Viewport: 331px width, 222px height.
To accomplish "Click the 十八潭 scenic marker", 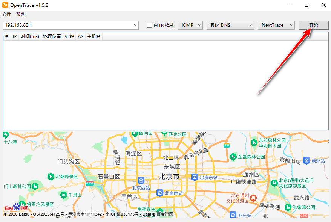I will 6,135.
